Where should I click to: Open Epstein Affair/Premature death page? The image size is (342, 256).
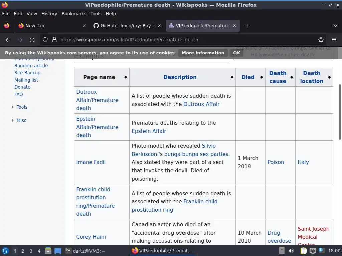[x=97, y=127]
